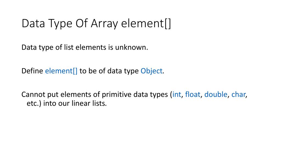Click the blue 'char' keyword
The width and height of the screenshot is (281, 158).
238,94
